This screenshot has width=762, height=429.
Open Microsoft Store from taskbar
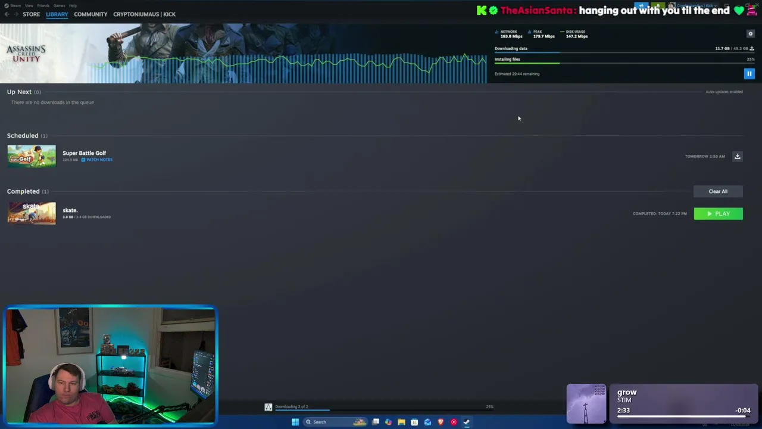click(414, 422)
